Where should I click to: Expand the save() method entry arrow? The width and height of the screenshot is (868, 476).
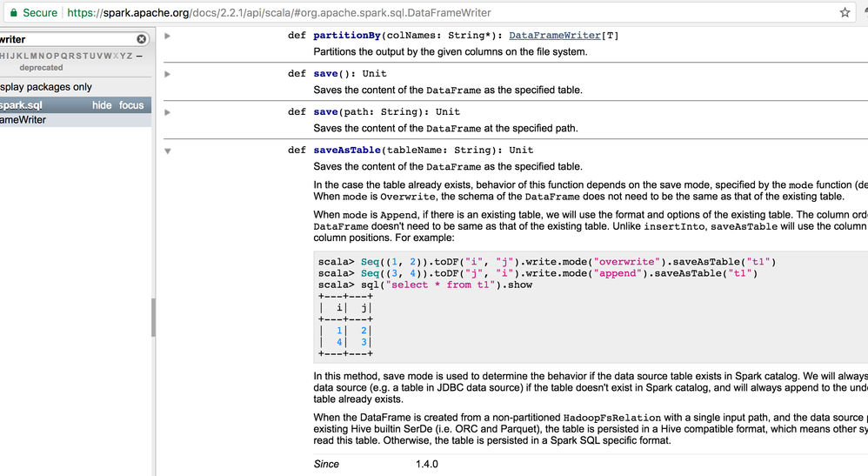(167, 74)
